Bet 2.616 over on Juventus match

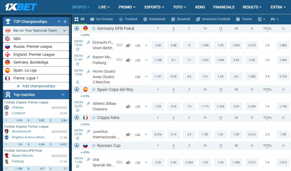point(252,134)
